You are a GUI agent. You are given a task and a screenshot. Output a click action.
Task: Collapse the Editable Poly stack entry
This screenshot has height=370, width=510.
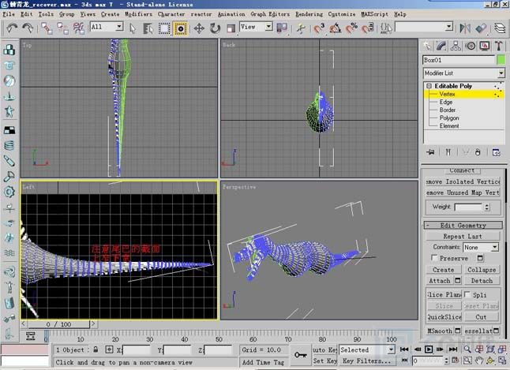[429, 86]
